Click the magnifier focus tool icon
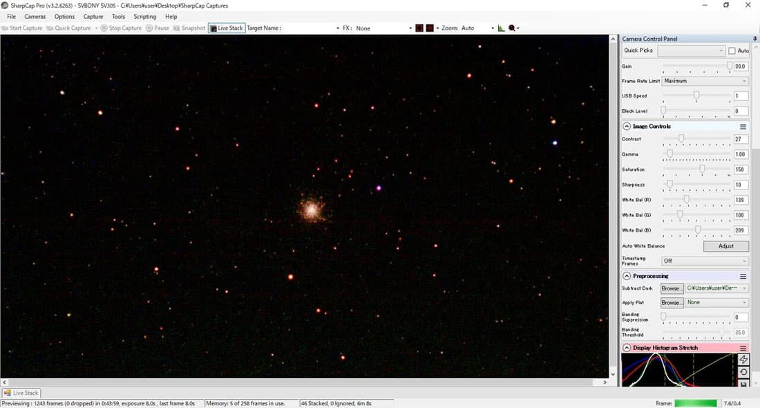The height and width of the screenshot is (408, 760). (512, 28)
